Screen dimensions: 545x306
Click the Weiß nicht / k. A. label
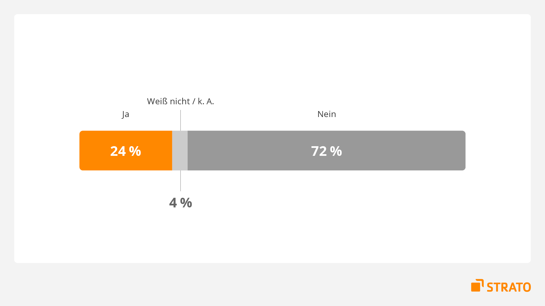(x=181, y=101)
